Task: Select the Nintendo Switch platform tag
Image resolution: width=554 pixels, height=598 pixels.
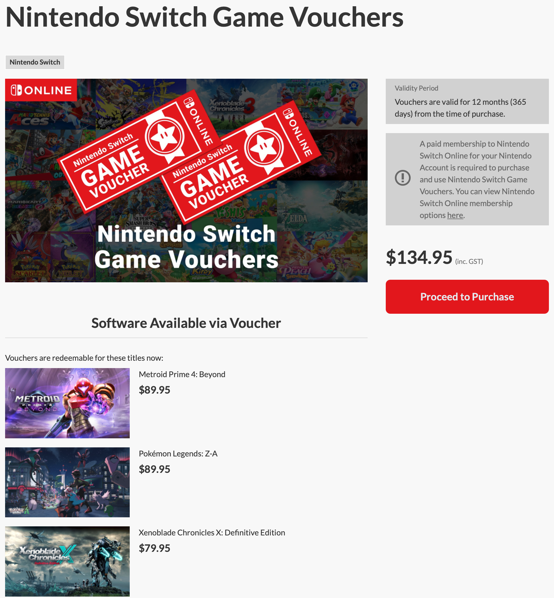Action: click(x=35, y=62)
